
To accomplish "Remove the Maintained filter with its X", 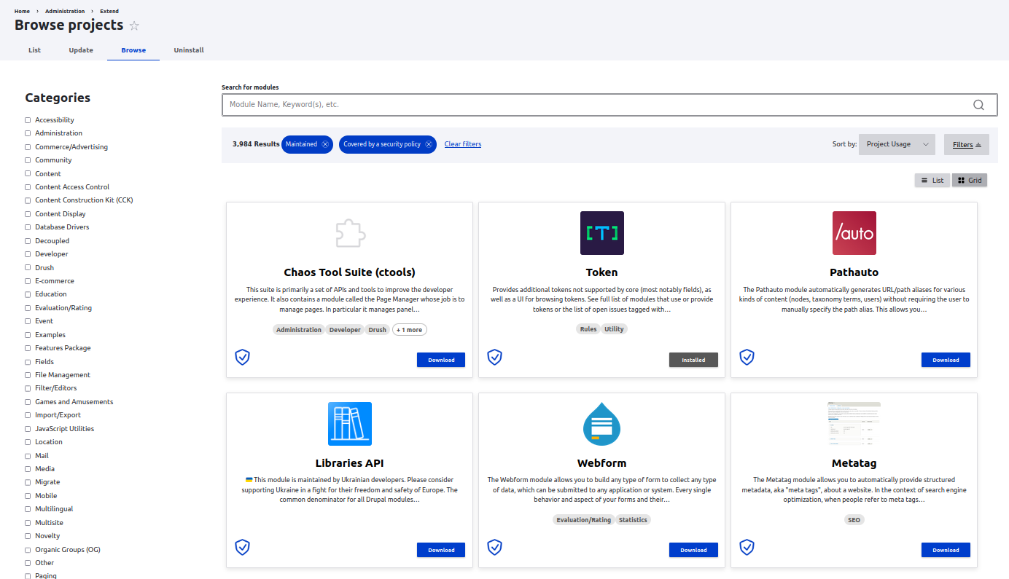I will (x=325, y=144).
